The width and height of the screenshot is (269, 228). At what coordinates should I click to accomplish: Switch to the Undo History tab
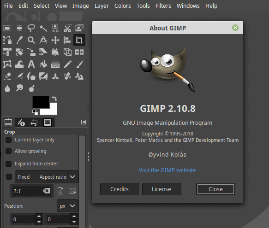[34, 123]
